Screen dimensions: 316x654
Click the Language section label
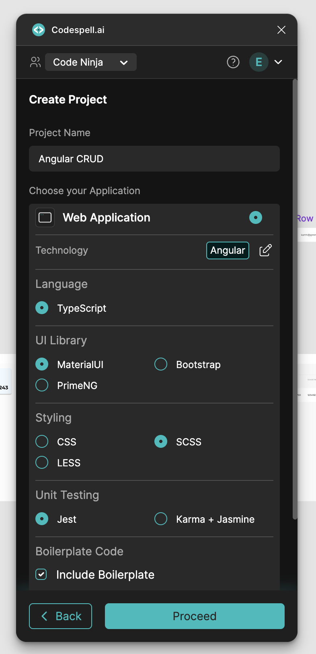pyautogui.click(x=62, y=284)
